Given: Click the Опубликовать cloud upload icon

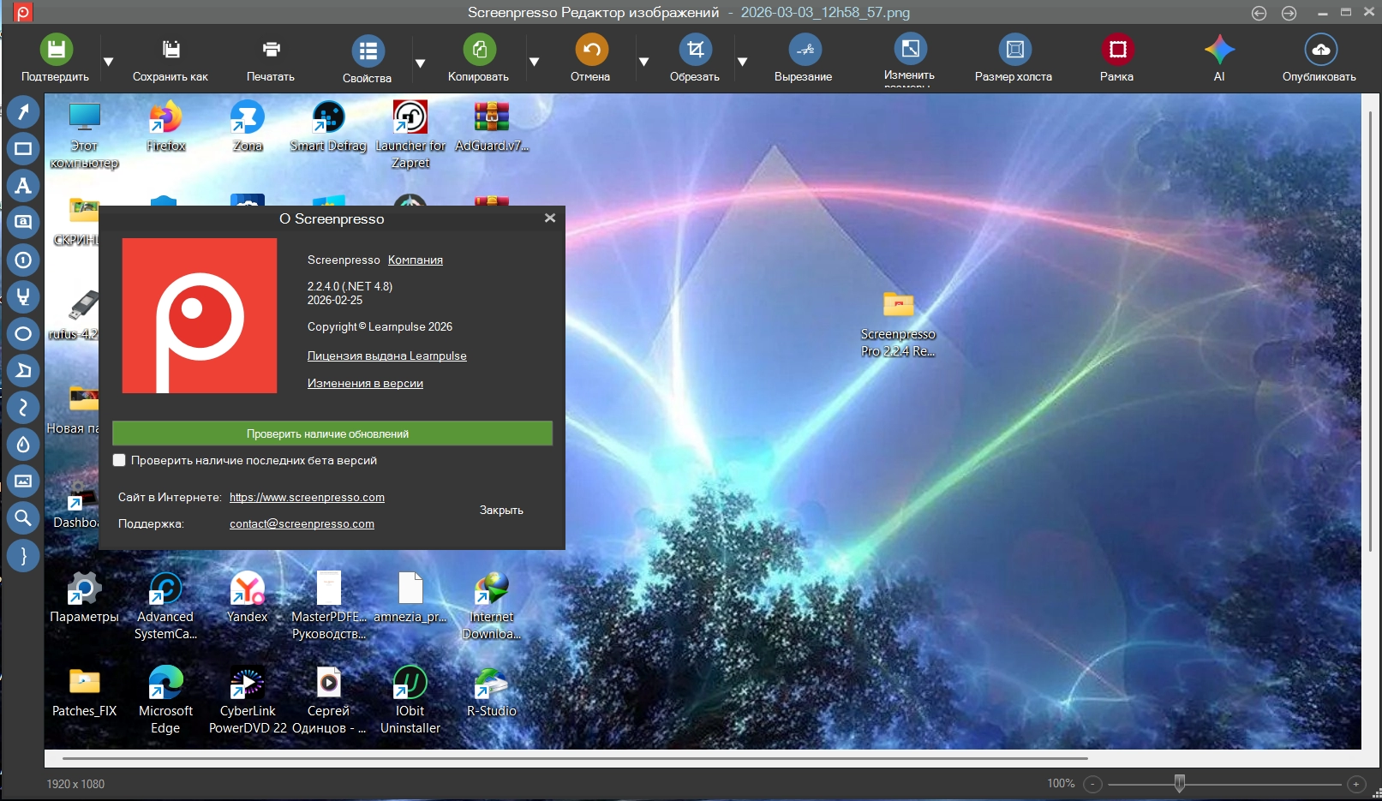Looking at the screenshot, I should click(1320, 50).
